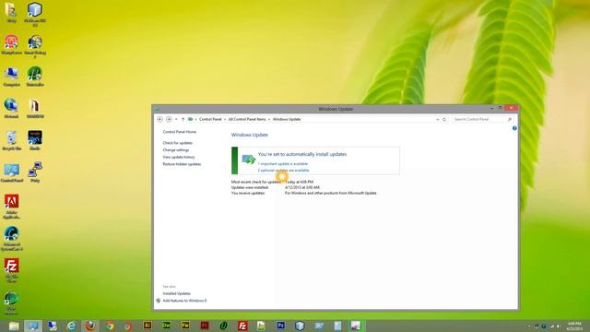Click the volume icon in the system tray
Screen dimensions: 590x332
point(558,326)
